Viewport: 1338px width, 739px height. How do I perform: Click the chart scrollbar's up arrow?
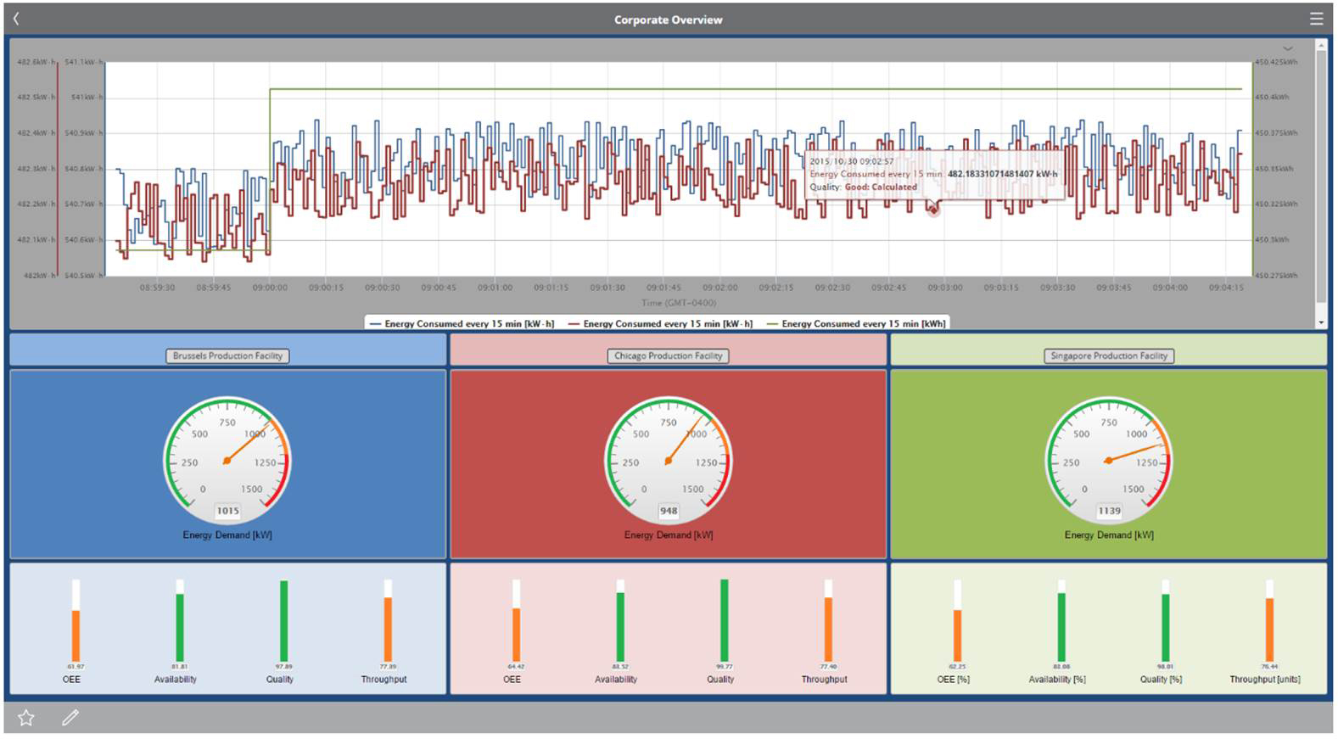(x=1321, y=44)
